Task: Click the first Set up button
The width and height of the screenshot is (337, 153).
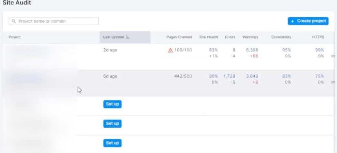Action: pos(112,104)
